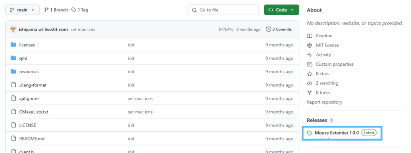Open the Readme link in About

click(x=324, y=36)
